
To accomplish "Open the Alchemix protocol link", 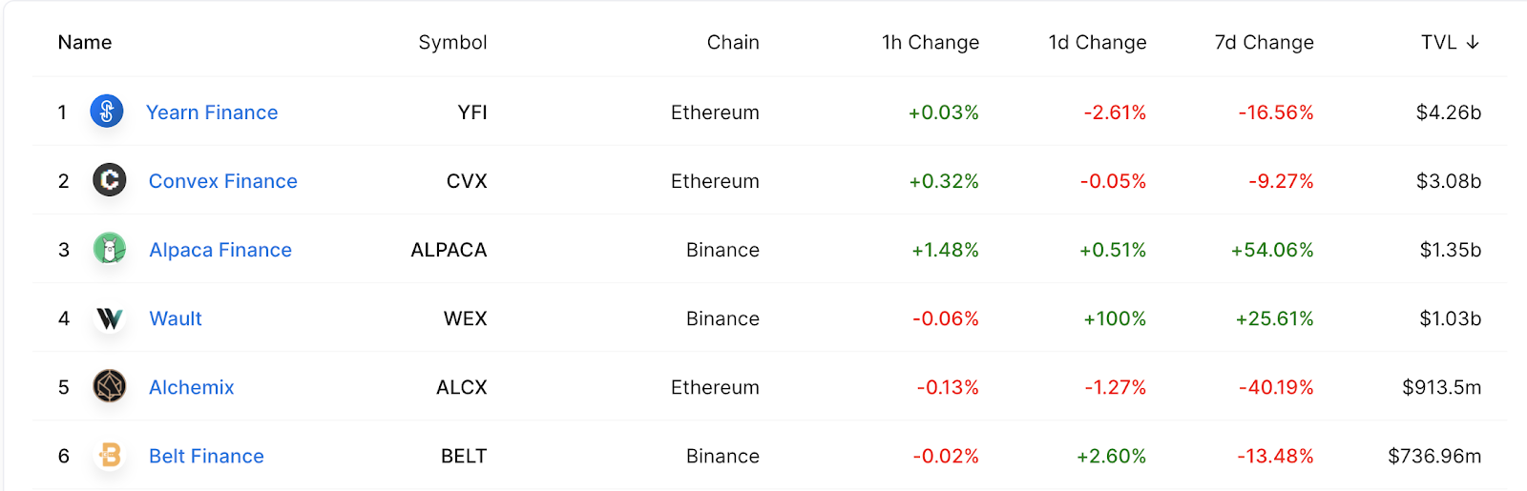I will pos(192,387).
